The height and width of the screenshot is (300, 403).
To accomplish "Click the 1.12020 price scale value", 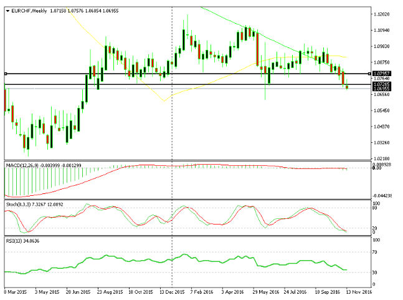I will click(x=381, y=14).
